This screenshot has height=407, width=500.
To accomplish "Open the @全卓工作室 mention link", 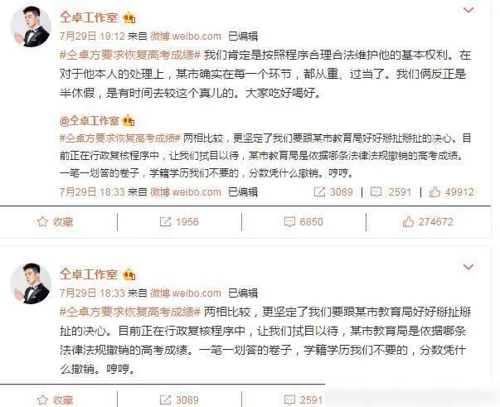I will [x=90, y=121].
